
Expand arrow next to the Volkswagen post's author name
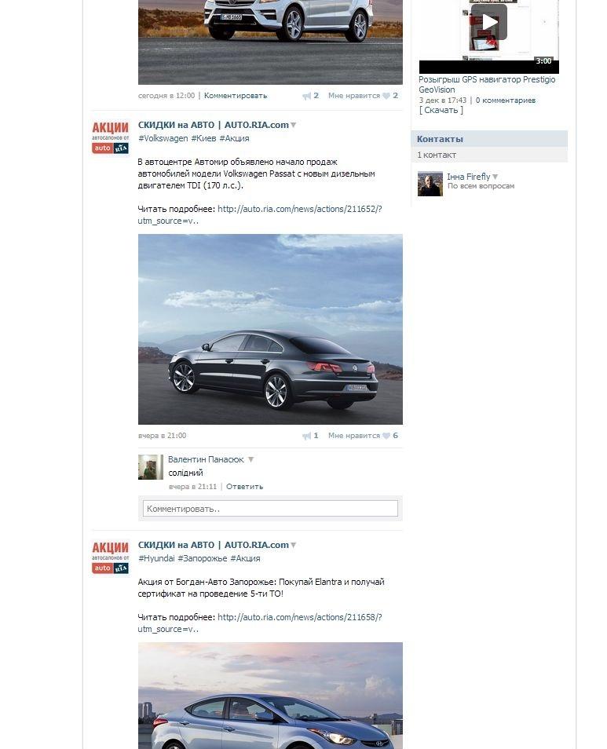(x=293, y=125)
